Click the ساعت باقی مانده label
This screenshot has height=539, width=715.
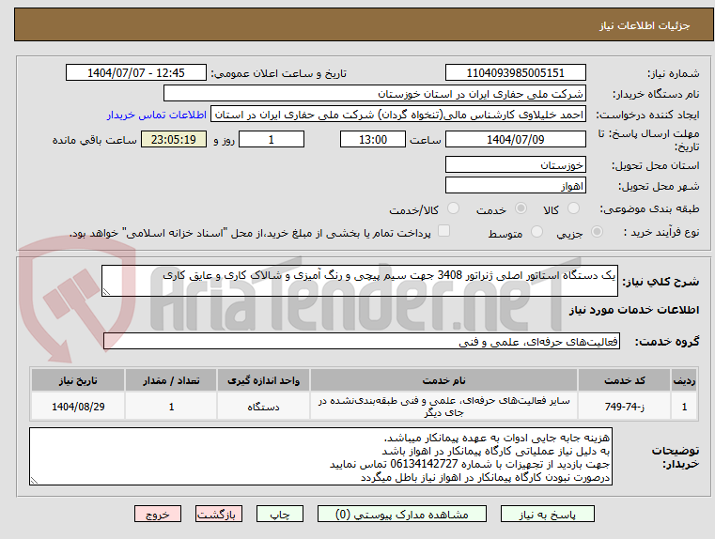(x=94, y=140)
